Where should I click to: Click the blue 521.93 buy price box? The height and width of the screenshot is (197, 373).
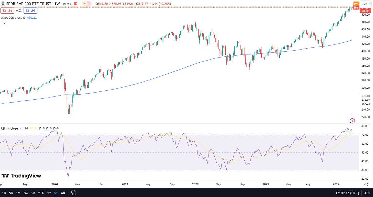click(30, 11)
